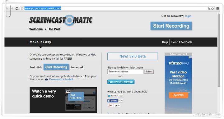Click the Follow us on Twitter button
The height and width of the screenshot is (119, 224).
pos(121,82)
